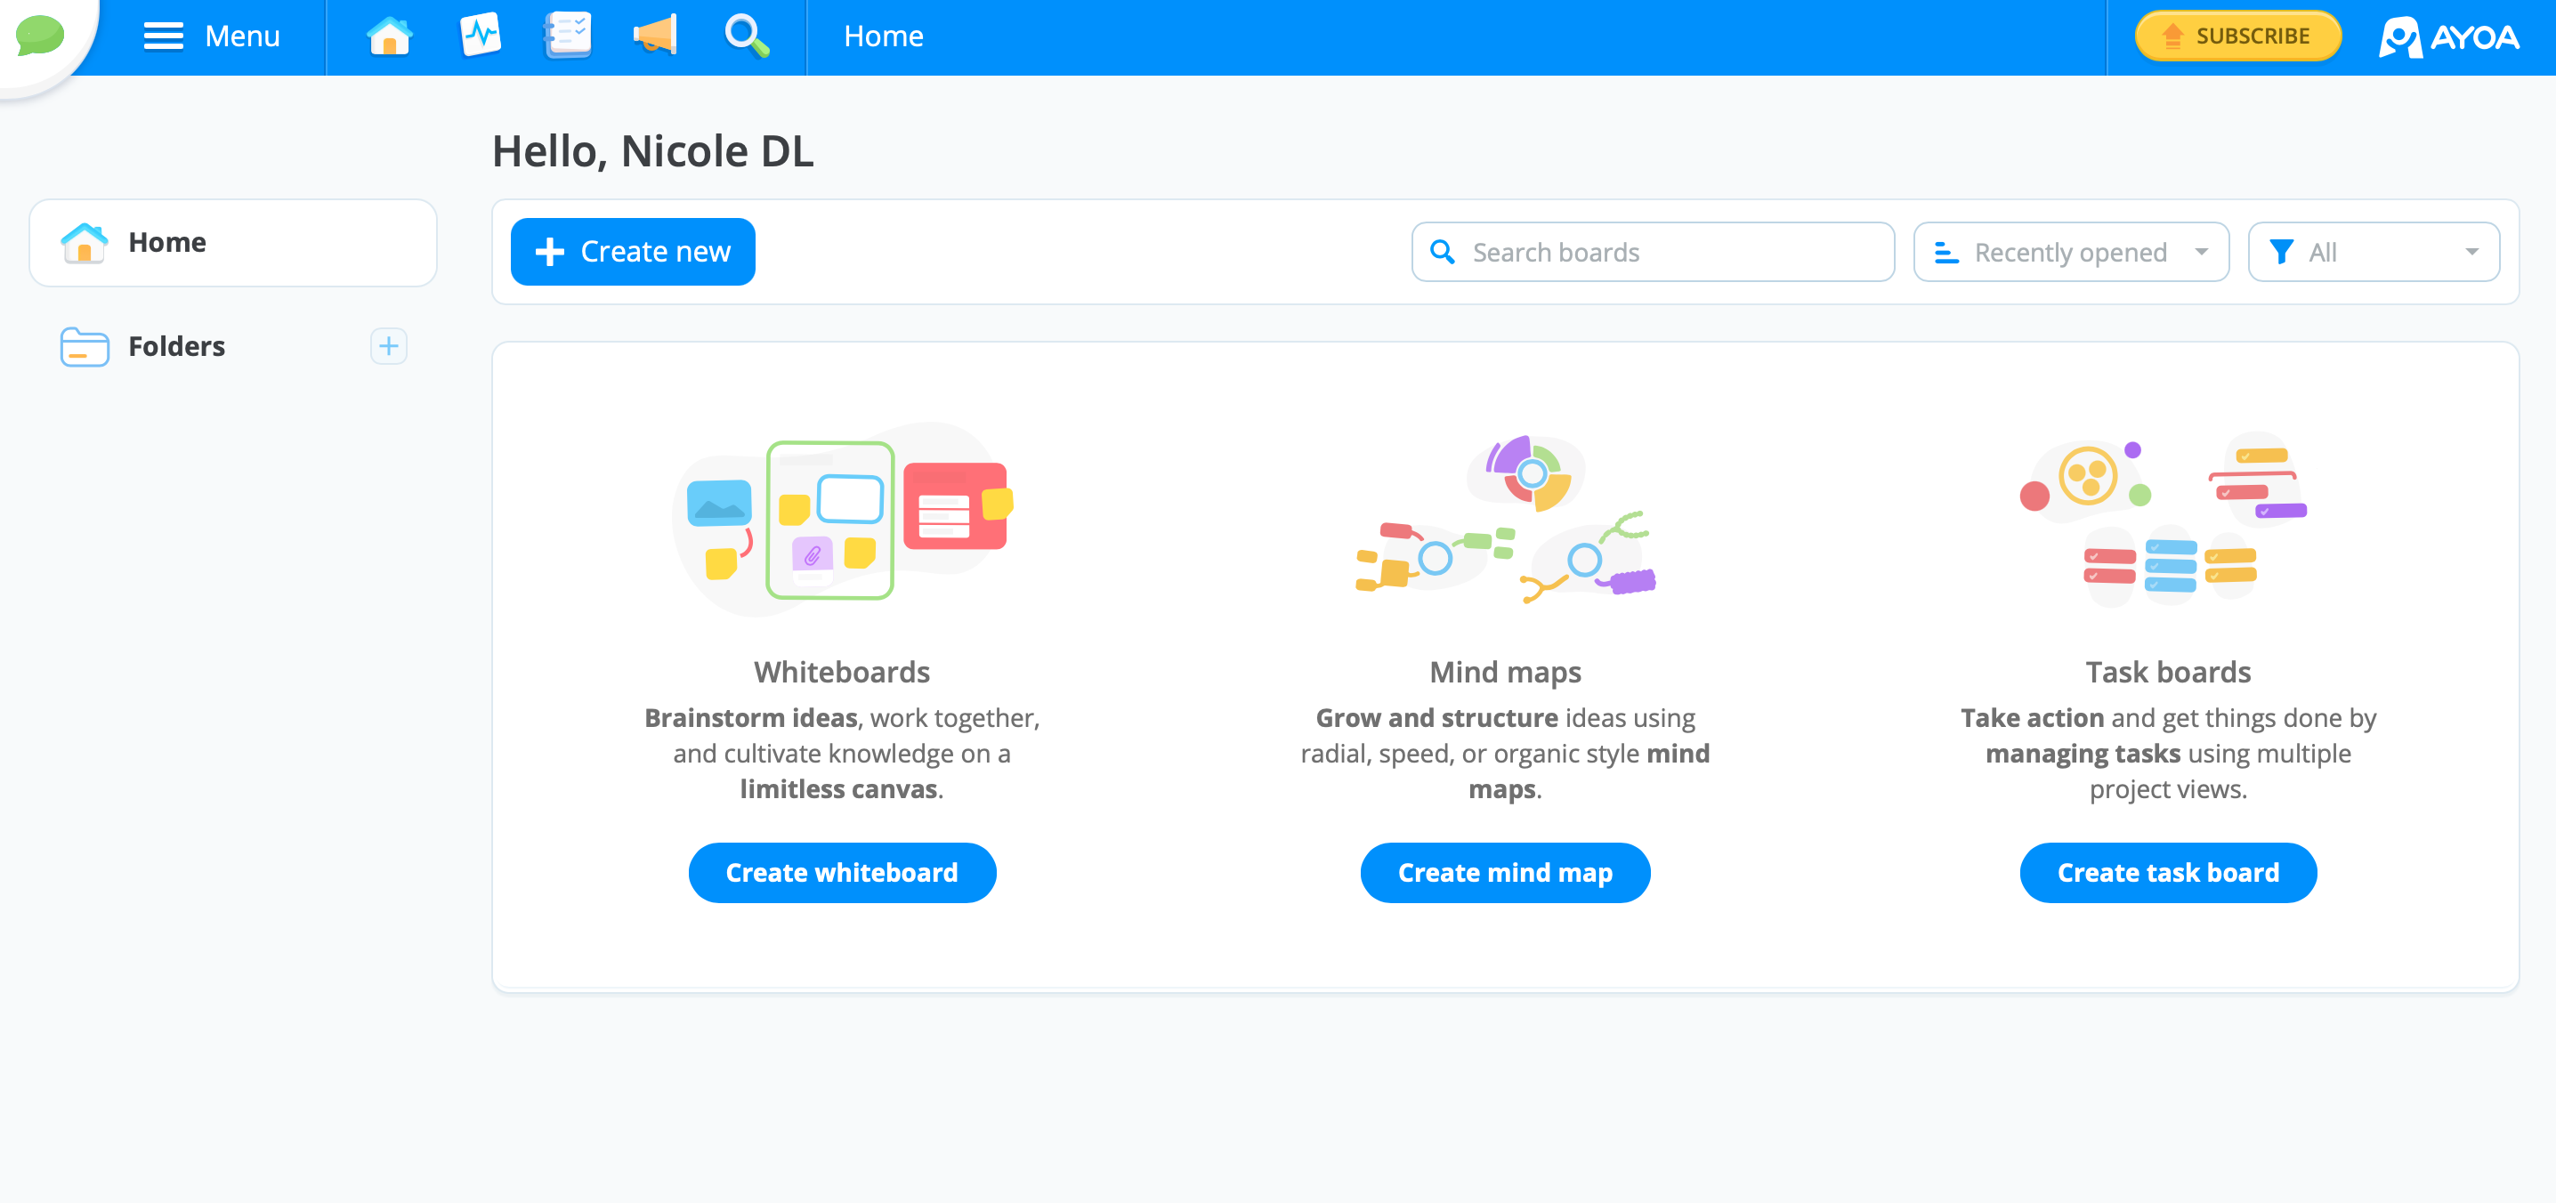Click the Activity Feed icon in the toolbar
Viewport: 2556px width, 1203px height.
pyautogui.click(x=479, y=36)
